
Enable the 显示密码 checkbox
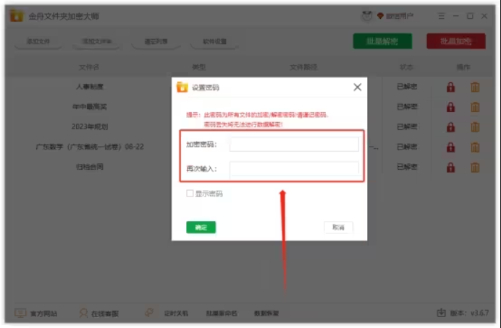click(x=190, y=193)
